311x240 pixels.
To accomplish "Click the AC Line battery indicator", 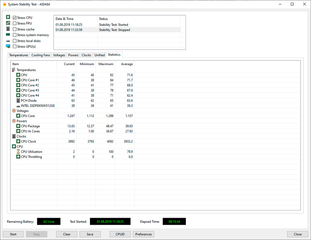I will pos(49,221).
